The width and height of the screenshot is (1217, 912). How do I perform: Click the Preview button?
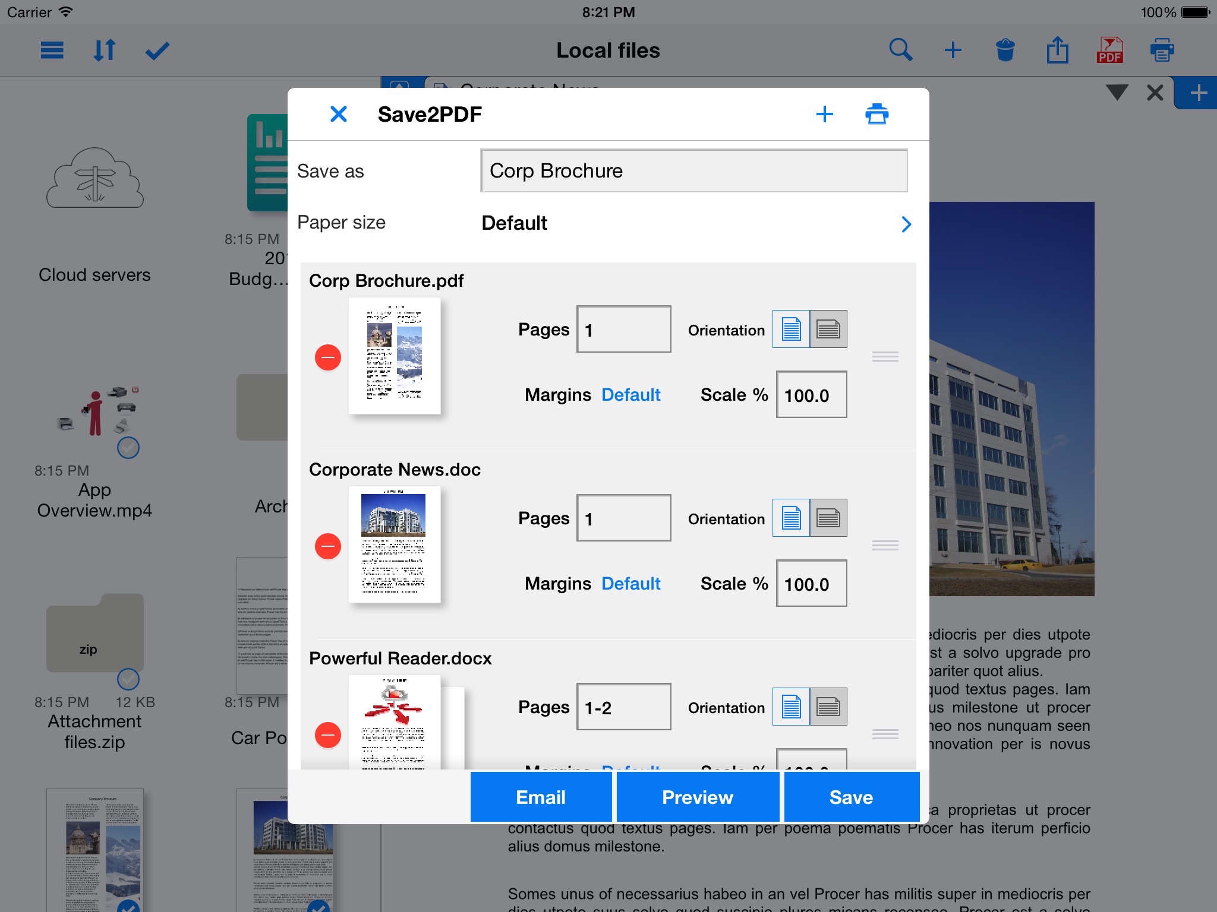pos(698,797)
